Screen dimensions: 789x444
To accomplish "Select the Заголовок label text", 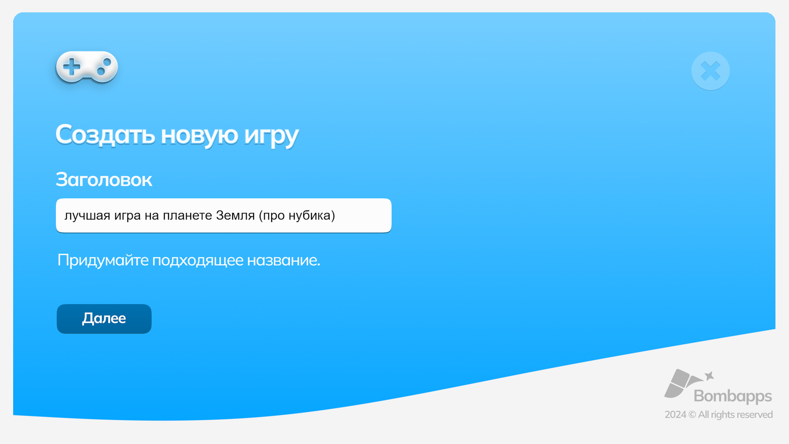I will click(x=104, y=179).
